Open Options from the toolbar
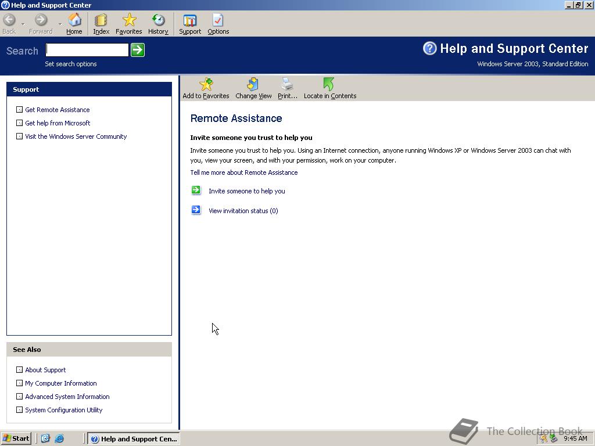 pos(218,23)
